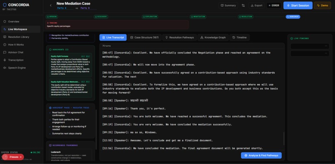Click the ERROR status indicator
This screenshot has width=335, height=164.
[x=274, y=5]
